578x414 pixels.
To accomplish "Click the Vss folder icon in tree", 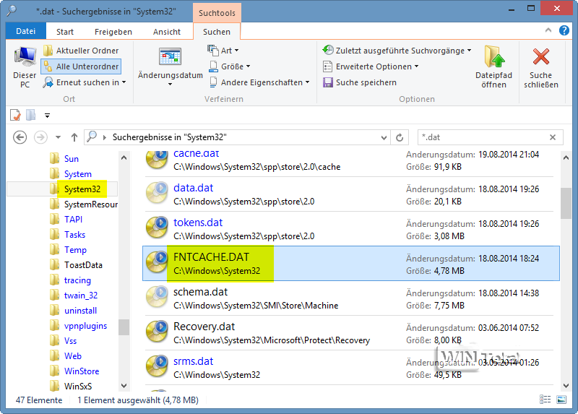I will coord(55,340).
